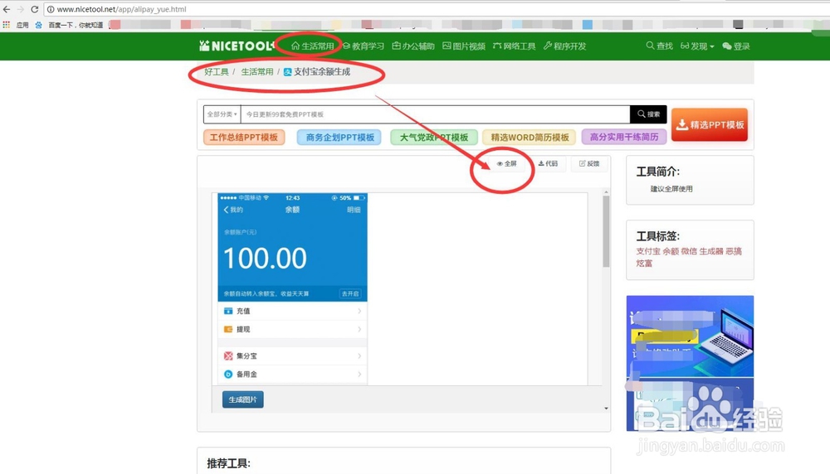Click the 支付宝余额生成 breadcrumb item

point(316,72)
